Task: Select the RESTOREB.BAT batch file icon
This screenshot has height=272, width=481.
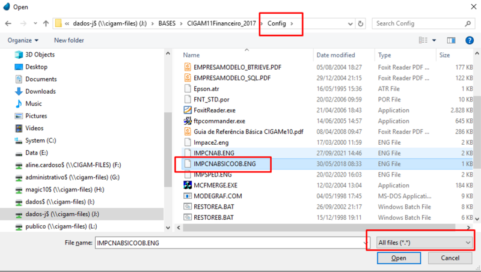Action: [188, 217]
